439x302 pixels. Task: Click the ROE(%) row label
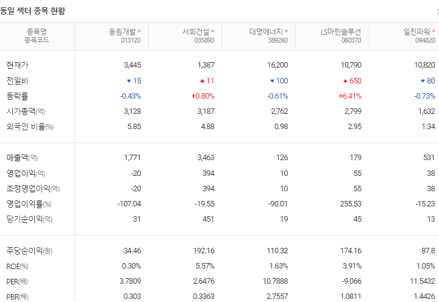[x=17, y=267]
